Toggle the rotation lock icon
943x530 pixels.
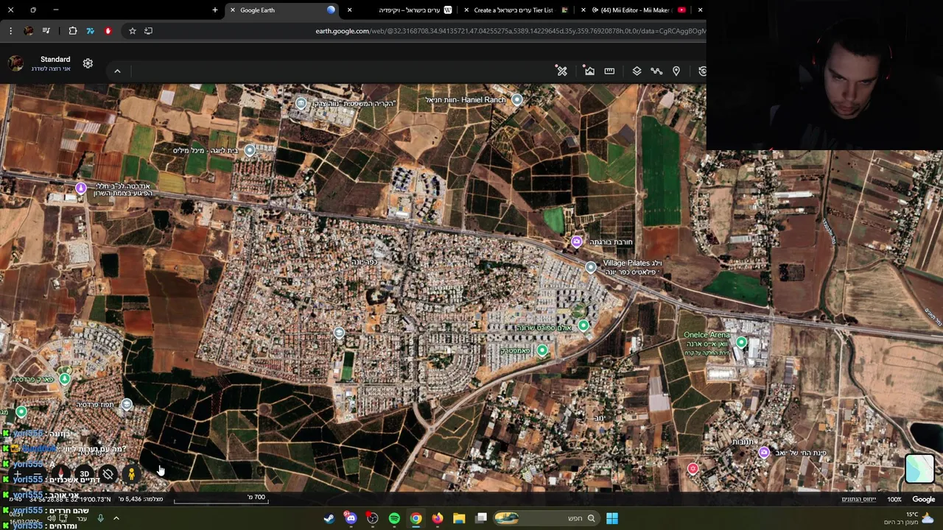(108, 474)
